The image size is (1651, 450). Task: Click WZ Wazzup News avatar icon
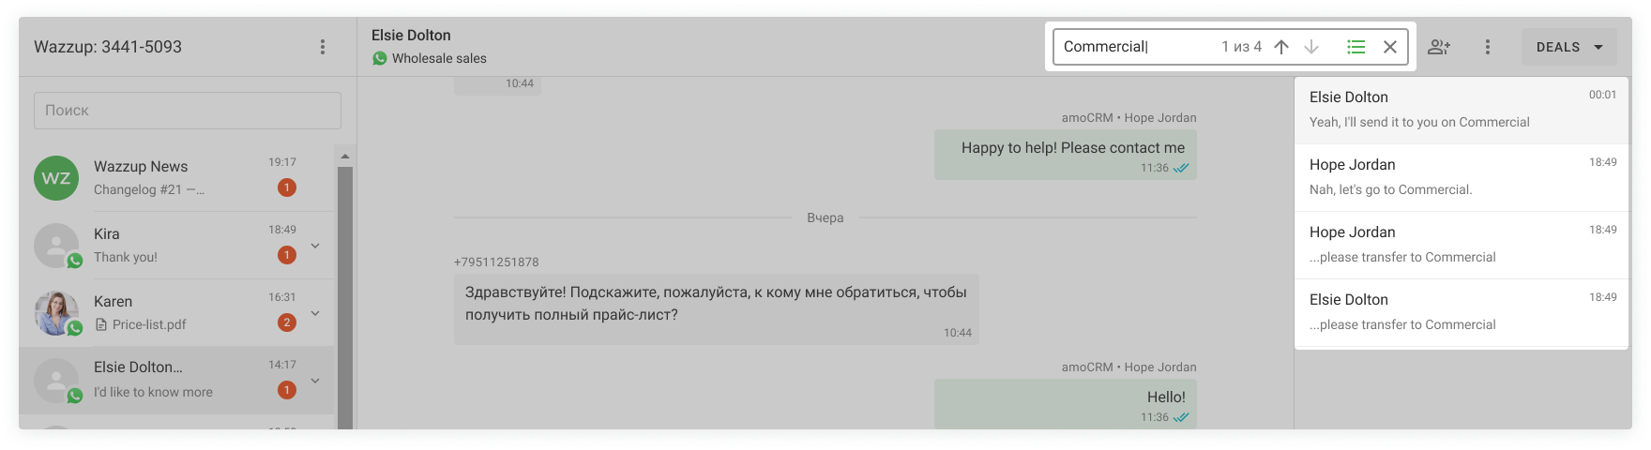(56, 178)
